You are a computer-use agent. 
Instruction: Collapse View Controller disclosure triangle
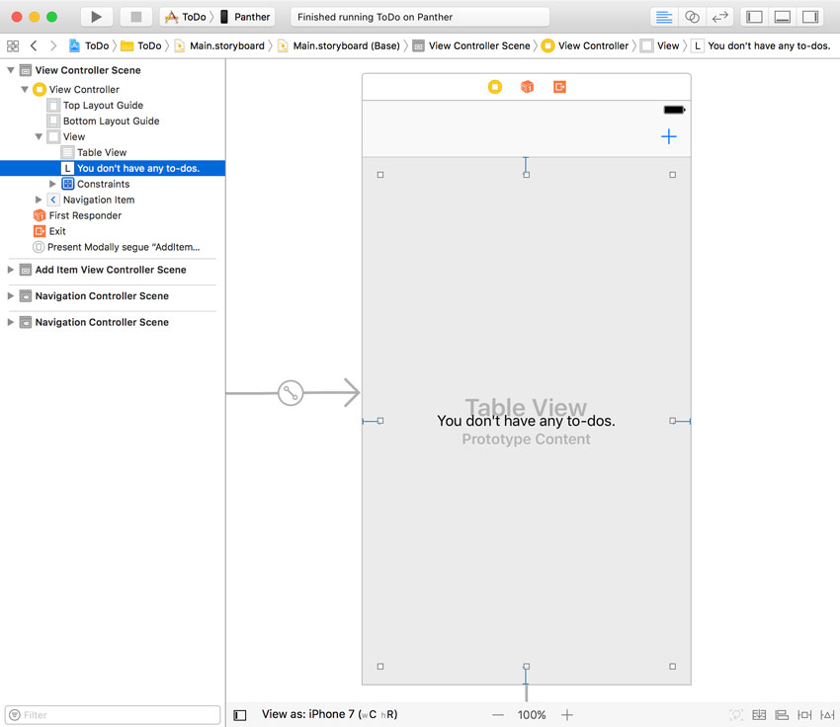[x=25, y=90]
